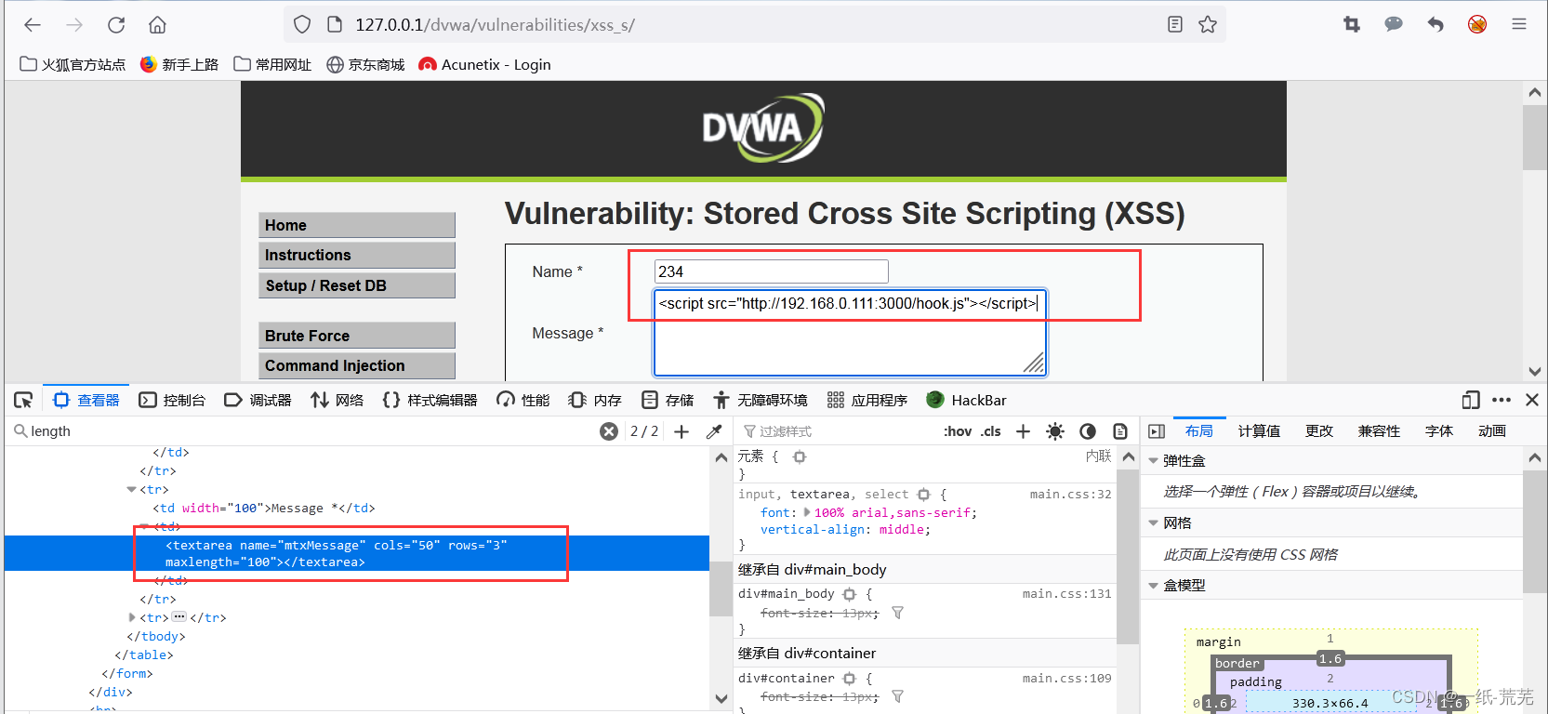Click the page vertical scrollbar thumb

click(1534, 137)
